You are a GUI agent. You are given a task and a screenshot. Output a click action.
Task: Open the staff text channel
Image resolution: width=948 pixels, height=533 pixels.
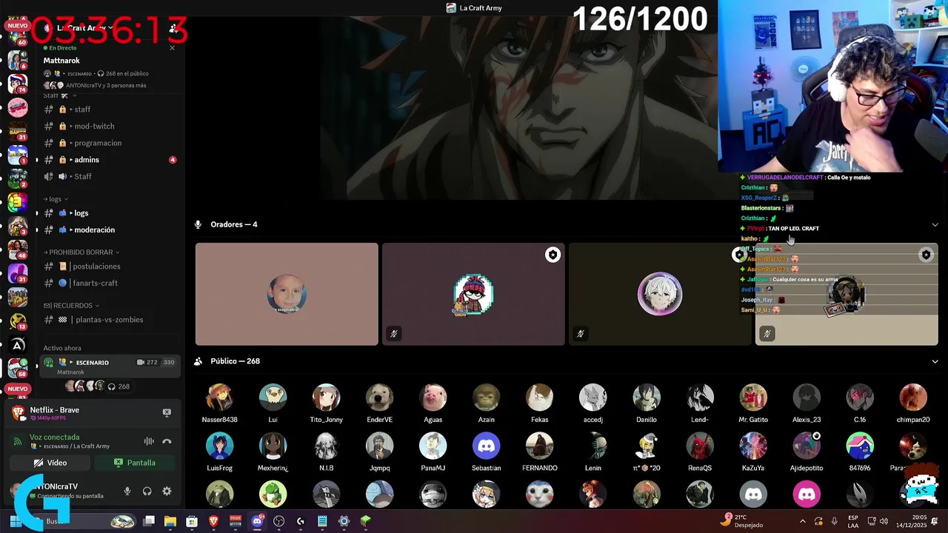tap(110, 110)
